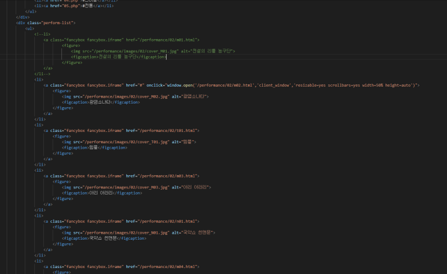Click the 'client_window' argument
Viewport: 447px width, 274px height.
(x=273, y=86)
